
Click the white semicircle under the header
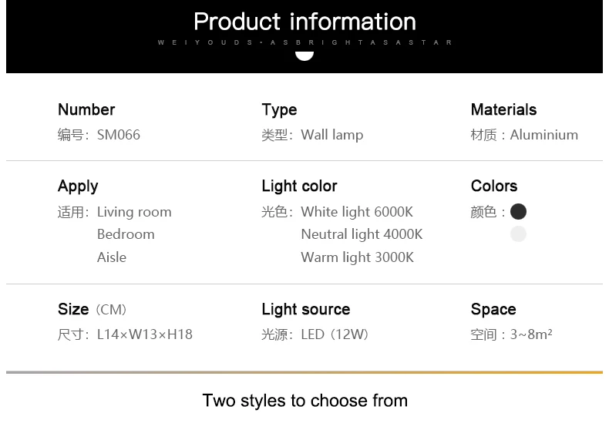(x=304, y=56)
